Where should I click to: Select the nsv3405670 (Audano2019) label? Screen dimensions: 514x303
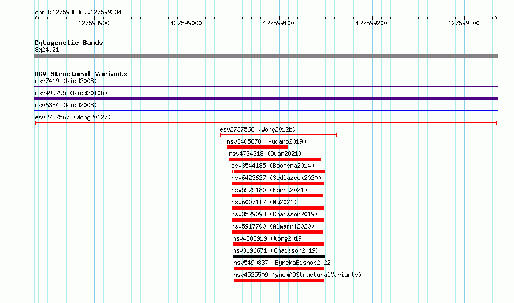pyautogui.click(x=266, y=141)
